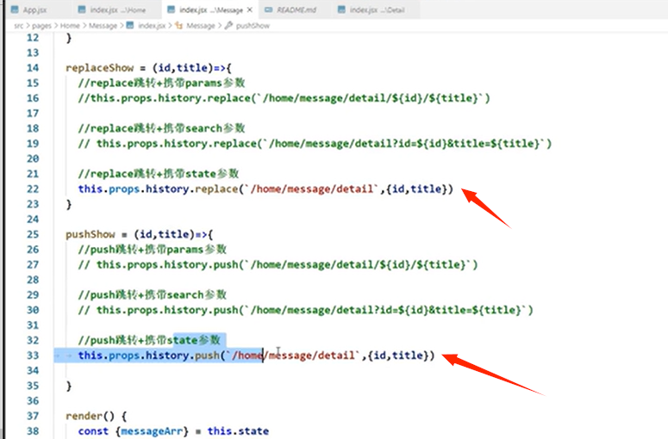This screenshot has height=439, width=668.
Task: Click comment '//push跳转+携带search参数'
Action: 152,295
